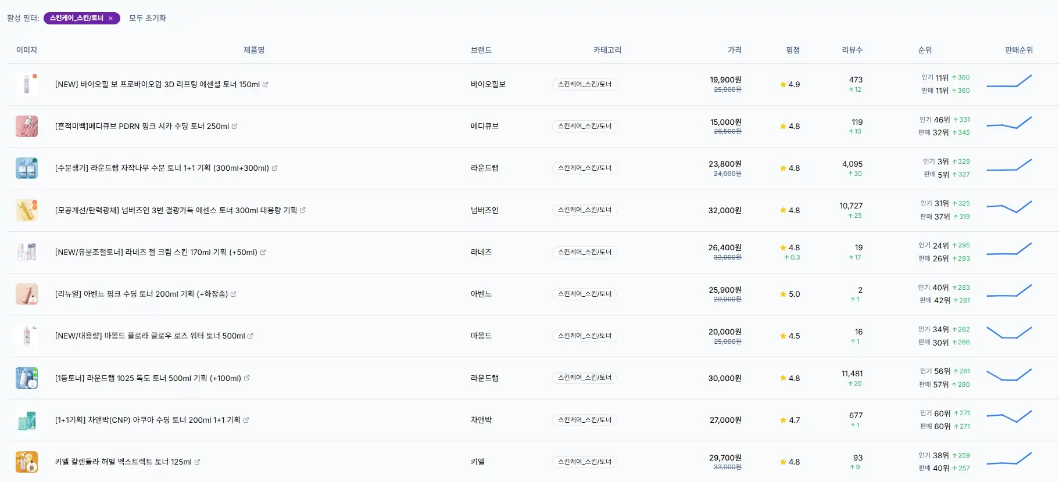Click the 메디큐브 PDRN product thumbnail
This screenshot has width=1059, height=482.
[27, 126]
